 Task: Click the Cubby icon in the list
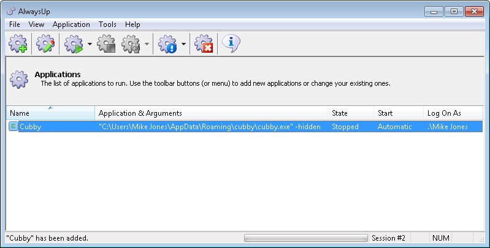pos(13,126)
